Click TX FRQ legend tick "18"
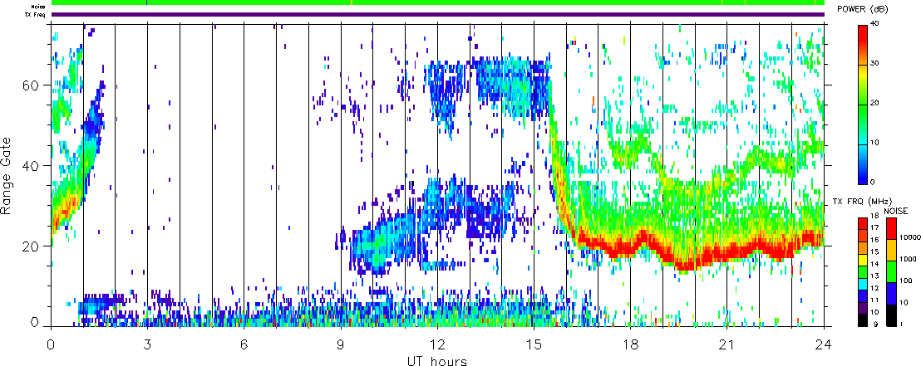Viewport: 921px width, 366px height. [x=875, y=216]
